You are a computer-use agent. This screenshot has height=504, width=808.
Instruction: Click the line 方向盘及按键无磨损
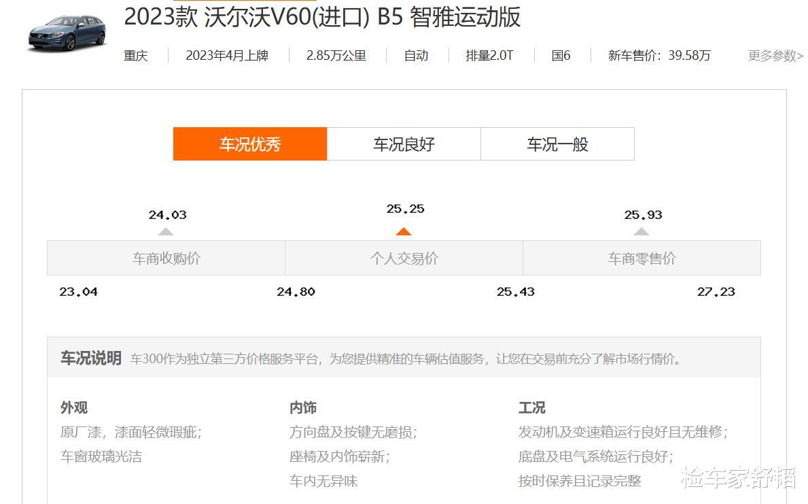click(353, 433)
